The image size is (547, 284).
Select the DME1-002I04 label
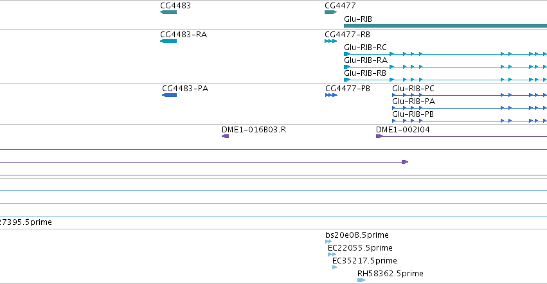(x=403, y=130)
